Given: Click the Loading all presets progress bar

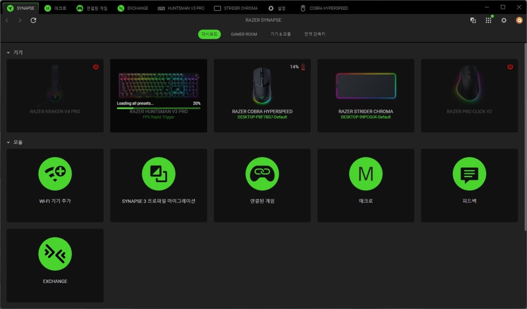Looking at the screenshot, I should point(158,108).
